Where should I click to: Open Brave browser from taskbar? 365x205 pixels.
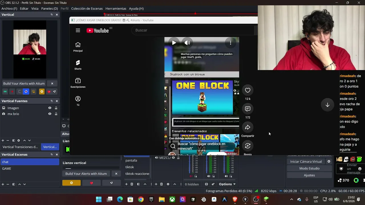(x=235, y=199)
